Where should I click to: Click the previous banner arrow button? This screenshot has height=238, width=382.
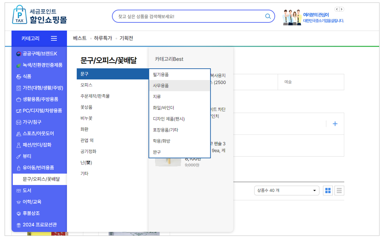337,9
